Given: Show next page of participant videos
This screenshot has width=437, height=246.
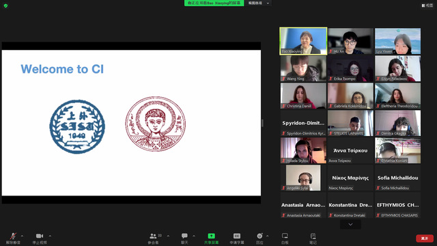Looking at the screenshot, I should coord(350,224).
